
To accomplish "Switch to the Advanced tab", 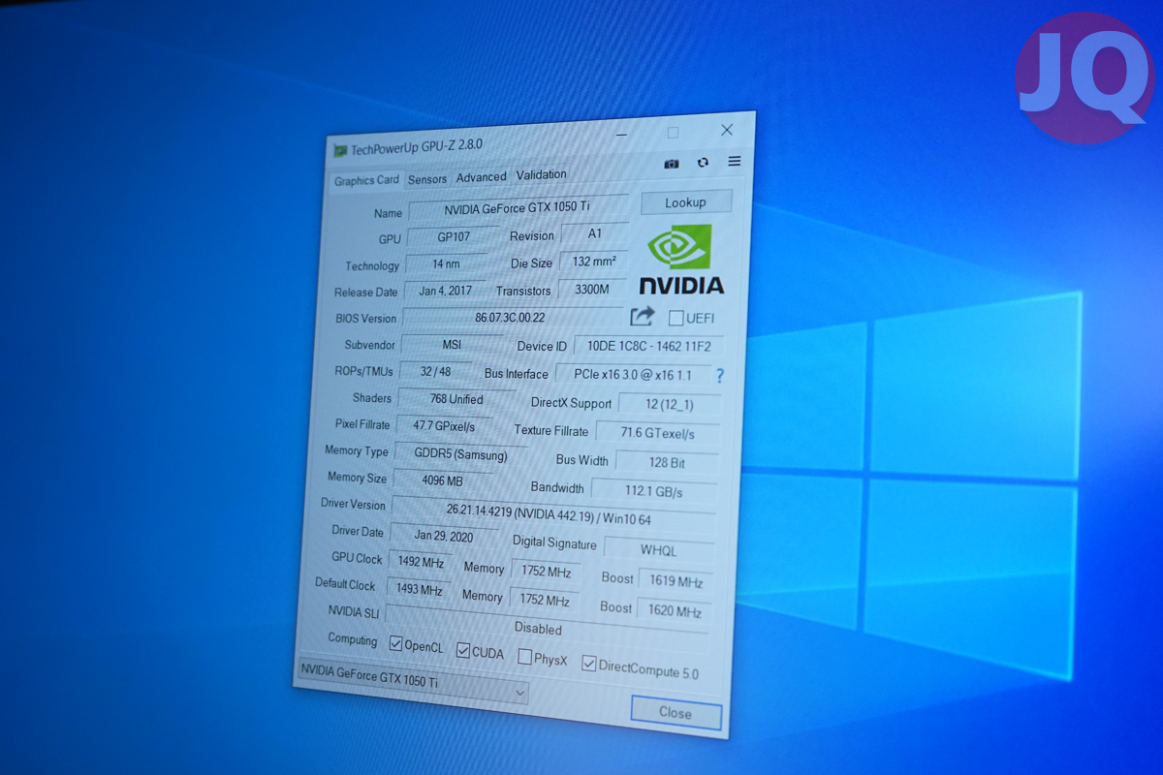I will 482,177.
